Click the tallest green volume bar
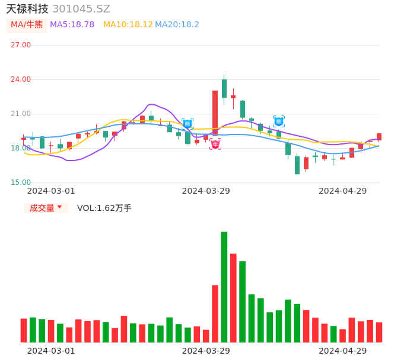 [224, 287]
